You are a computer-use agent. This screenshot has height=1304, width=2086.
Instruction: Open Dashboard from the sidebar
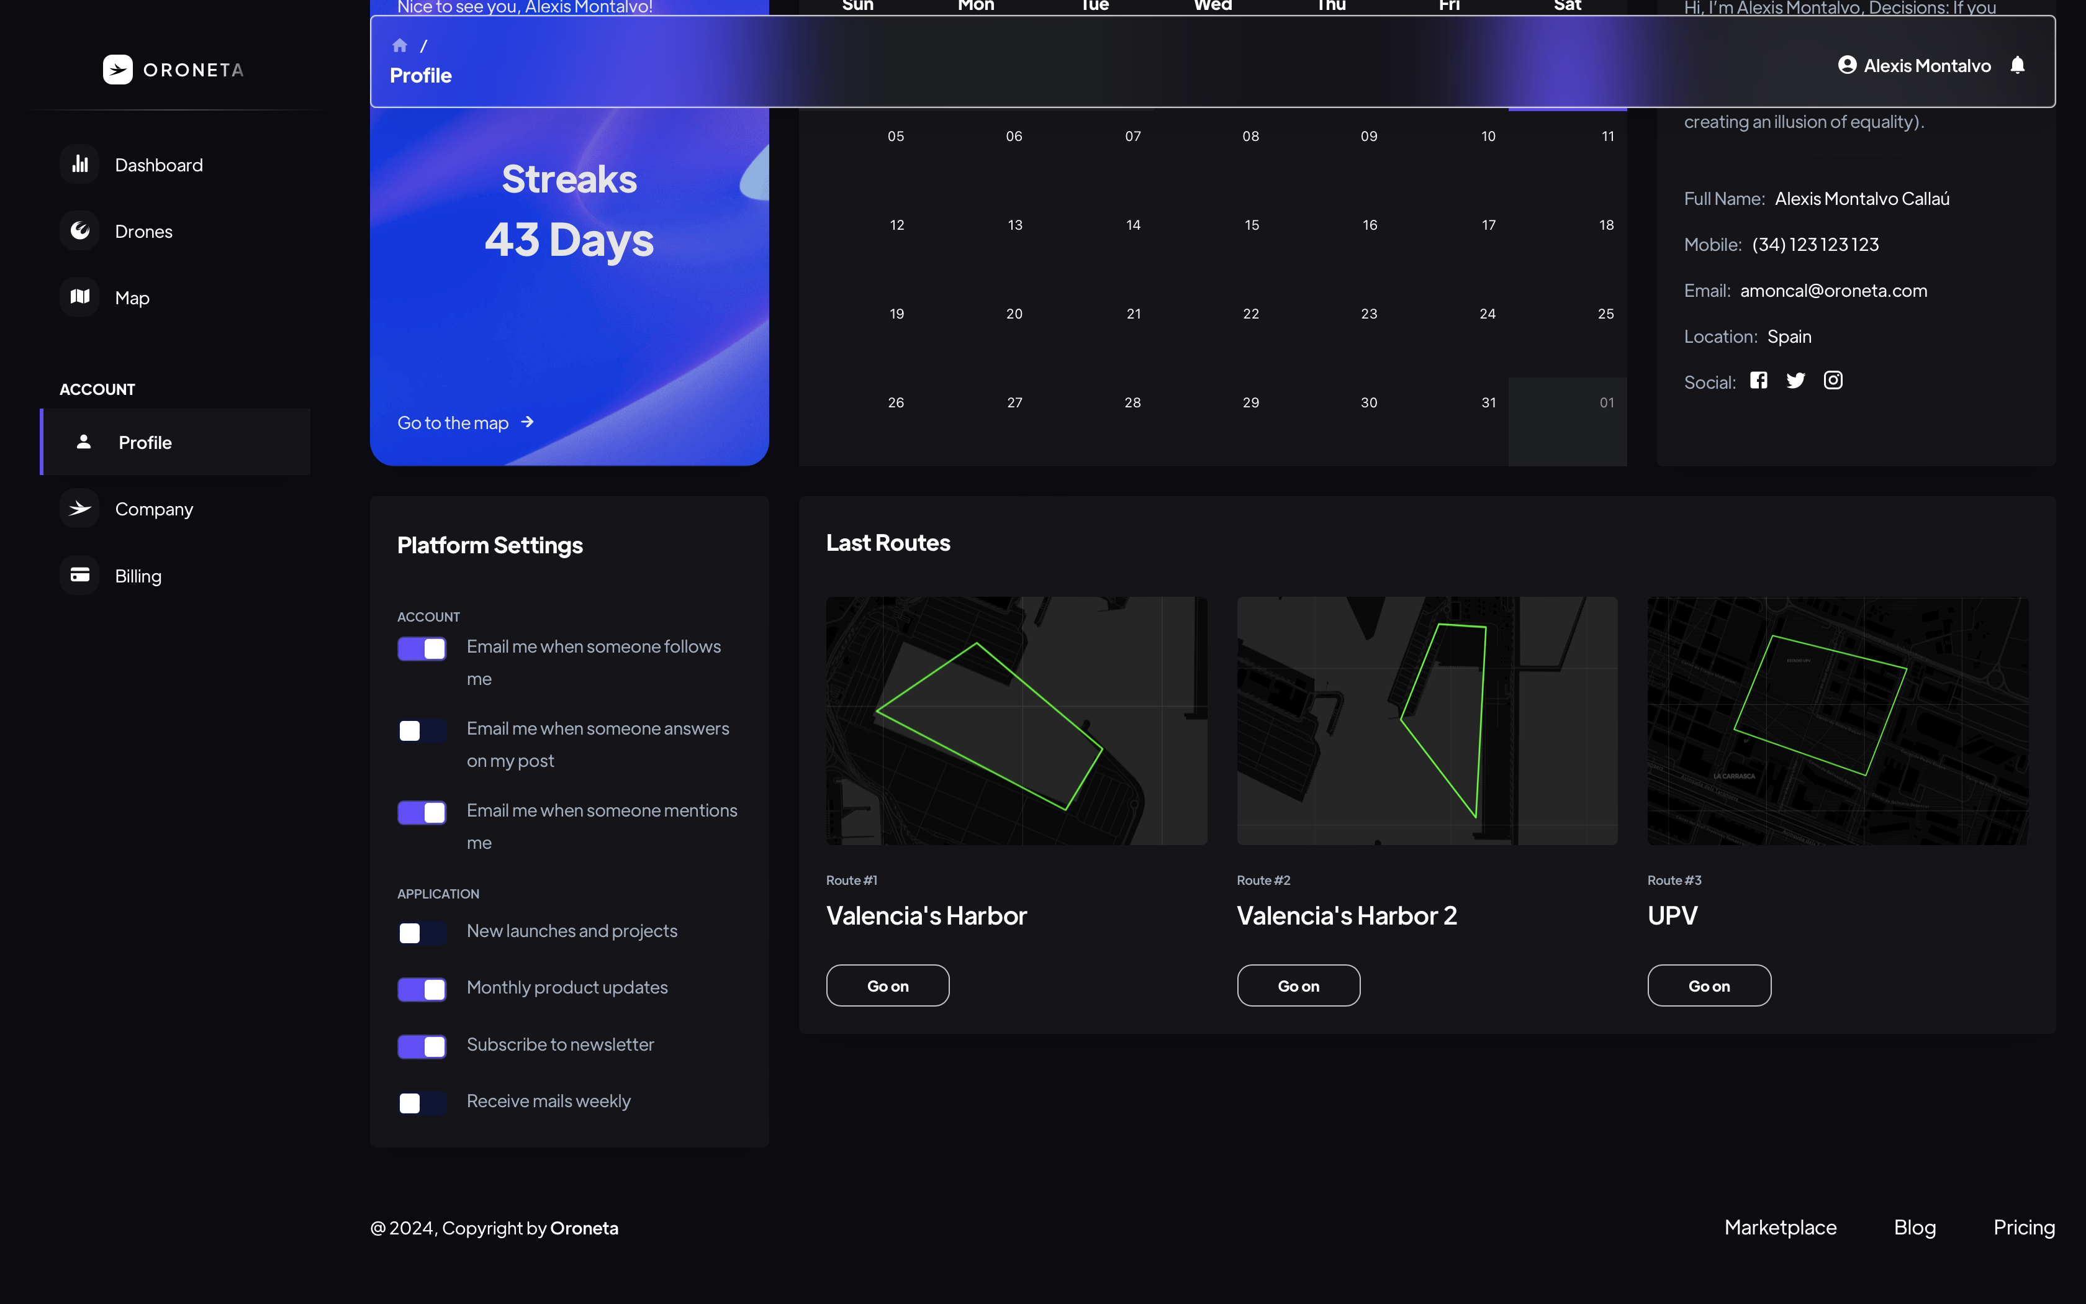coord(158,165)
